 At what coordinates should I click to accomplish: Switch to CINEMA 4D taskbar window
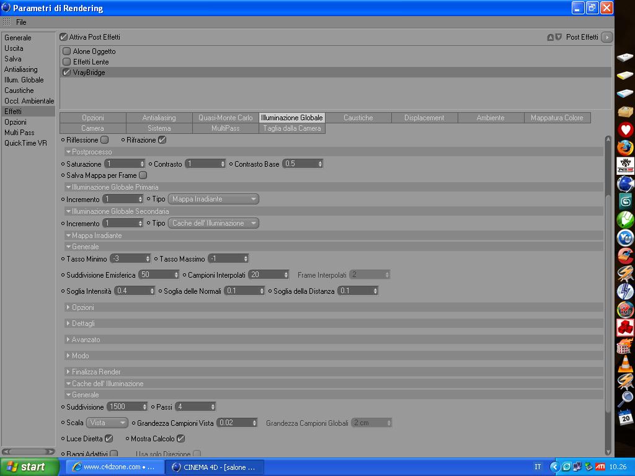coord(215,467)
